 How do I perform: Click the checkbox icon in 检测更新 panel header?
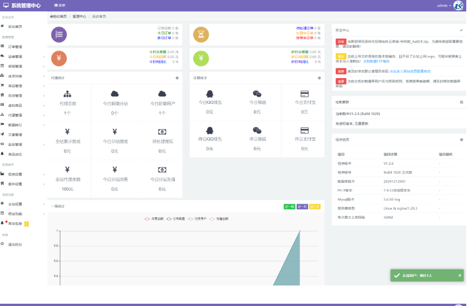tap(461, 102)
